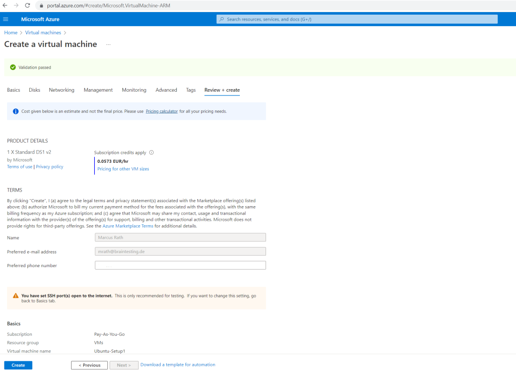Click the VMs resource group value
516x374 pixels.
click(98, 343)
